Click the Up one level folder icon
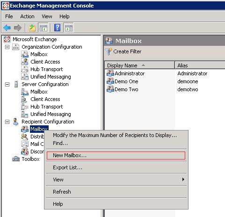 click(32, 28)
